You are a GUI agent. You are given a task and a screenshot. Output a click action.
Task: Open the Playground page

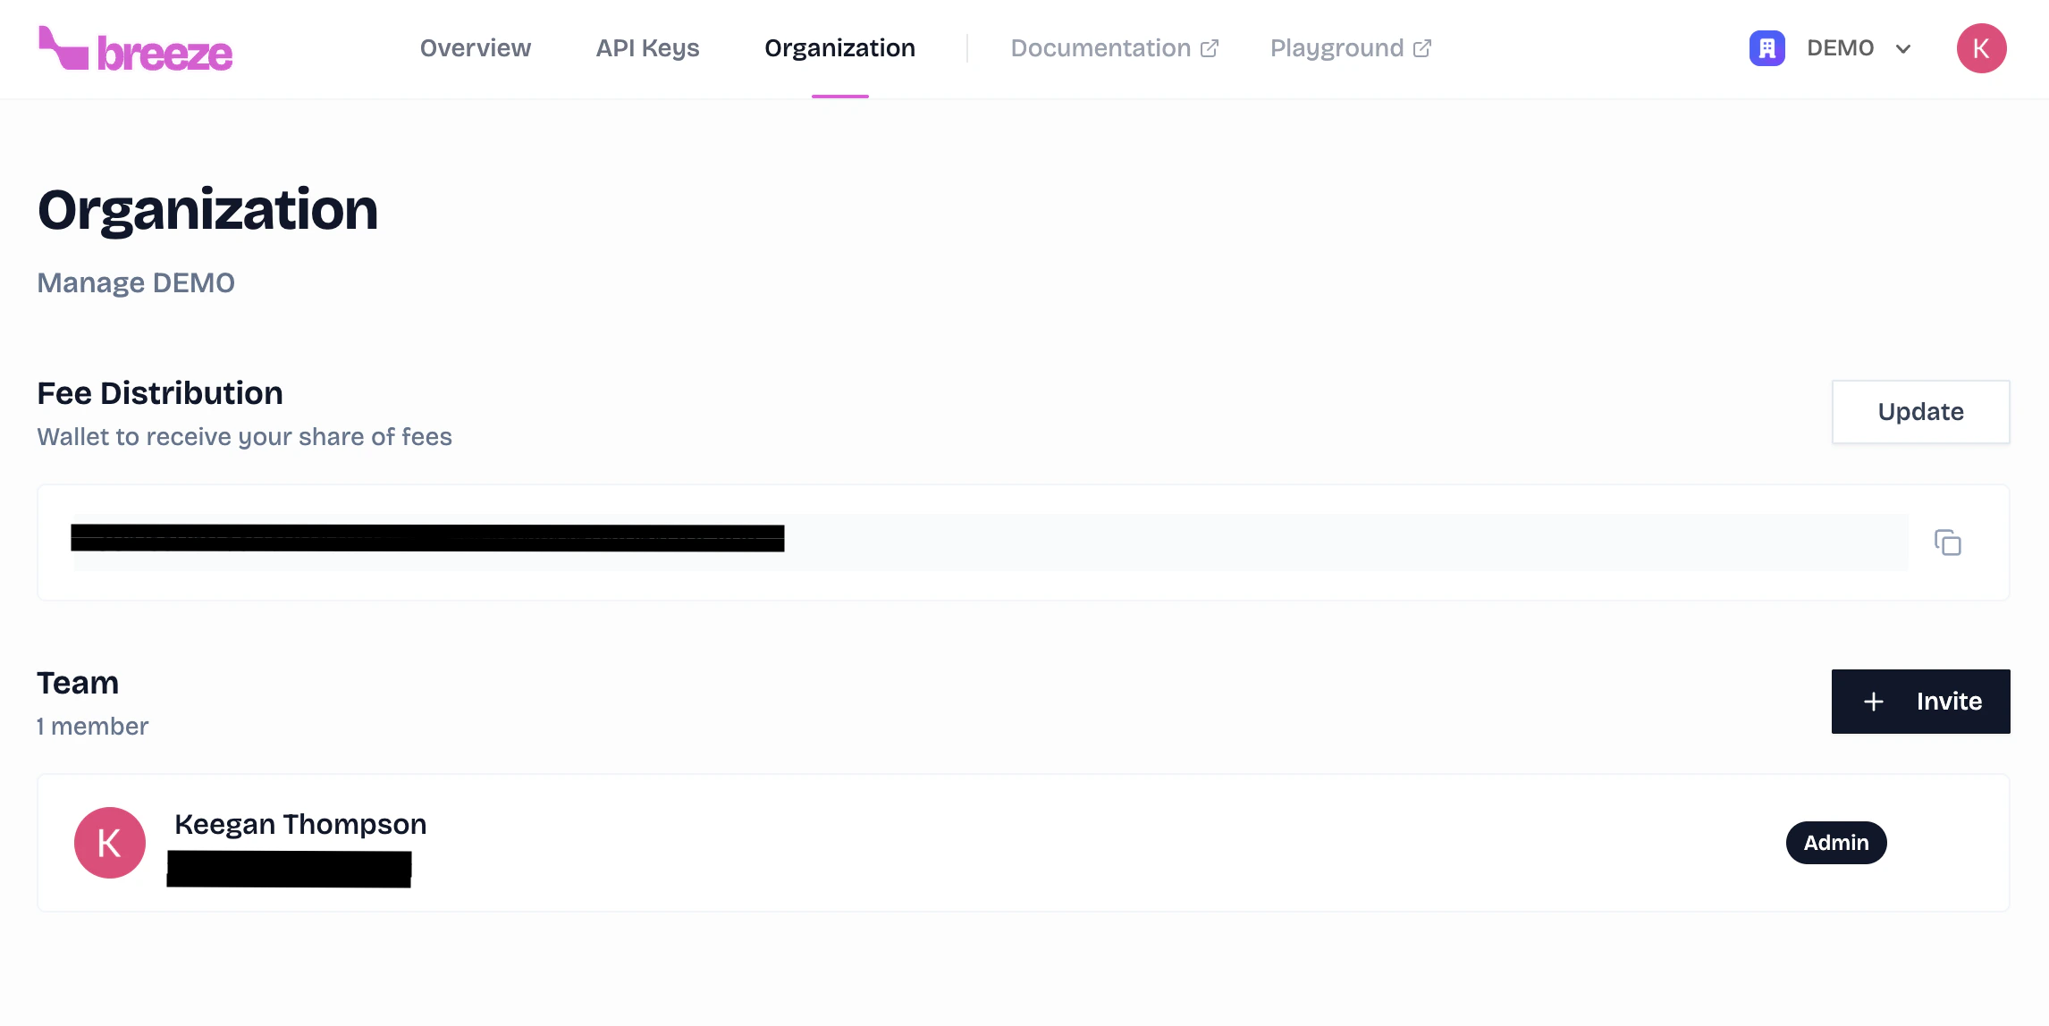tap(1336, 48)
